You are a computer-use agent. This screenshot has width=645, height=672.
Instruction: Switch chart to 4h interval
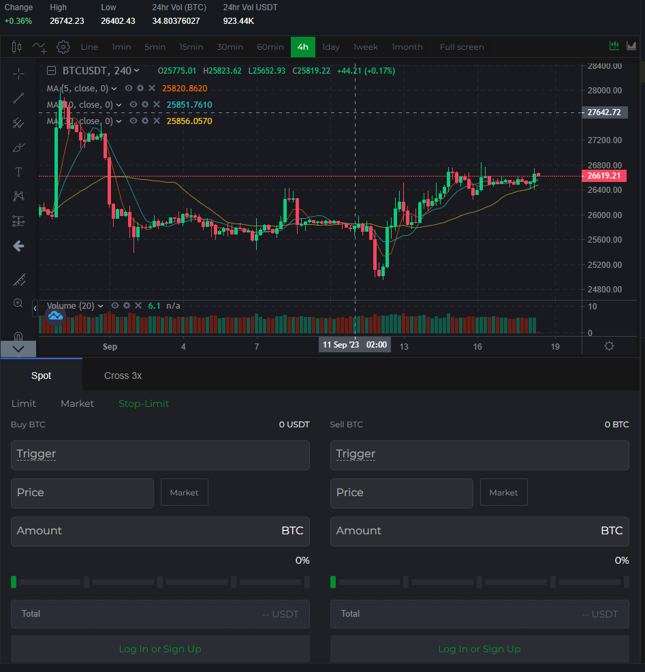point(303,47)
